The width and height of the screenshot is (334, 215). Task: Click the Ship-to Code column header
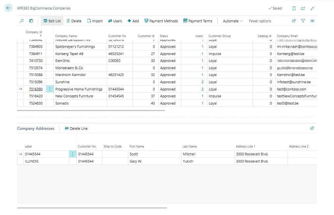(112, 147)
